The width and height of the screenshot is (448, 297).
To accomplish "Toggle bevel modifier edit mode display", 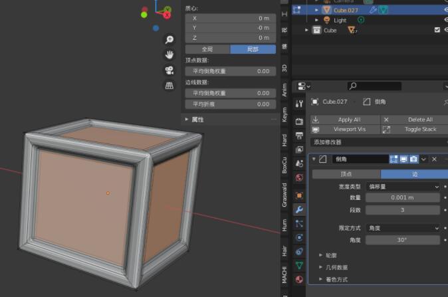I will (x=393, y=159).
